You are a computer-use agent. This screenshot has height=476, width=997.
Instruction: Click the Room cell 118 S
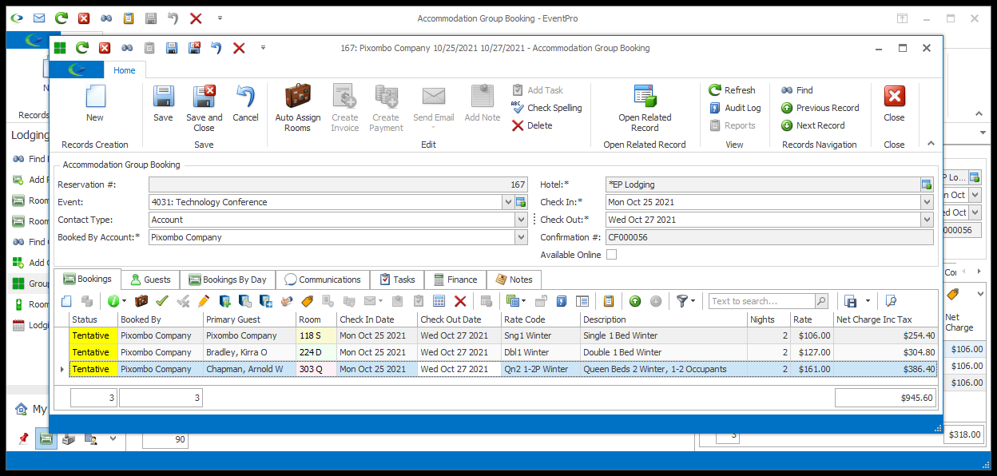click(x=316, y=335)
